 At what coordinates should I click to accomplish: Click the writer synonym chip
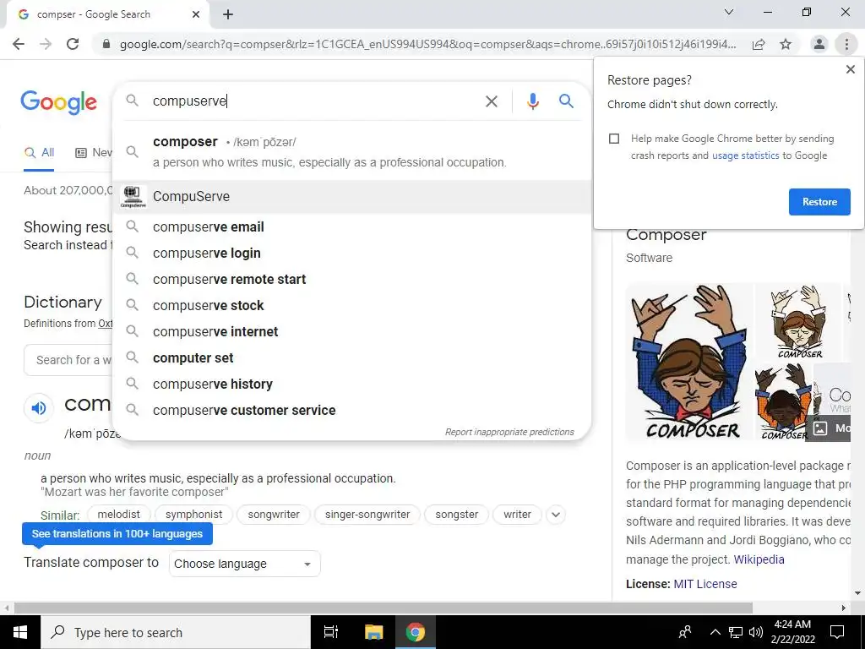point(518,515)
